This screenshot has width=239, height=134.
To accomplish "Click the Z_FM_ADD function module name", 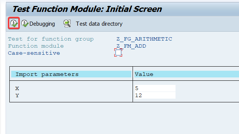I will tap(131, 46).
